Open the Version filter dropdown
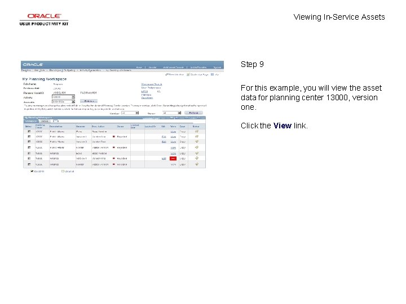The width and height of the screenshot is (406, 304). pyautogui.click(x=130, y=113)
